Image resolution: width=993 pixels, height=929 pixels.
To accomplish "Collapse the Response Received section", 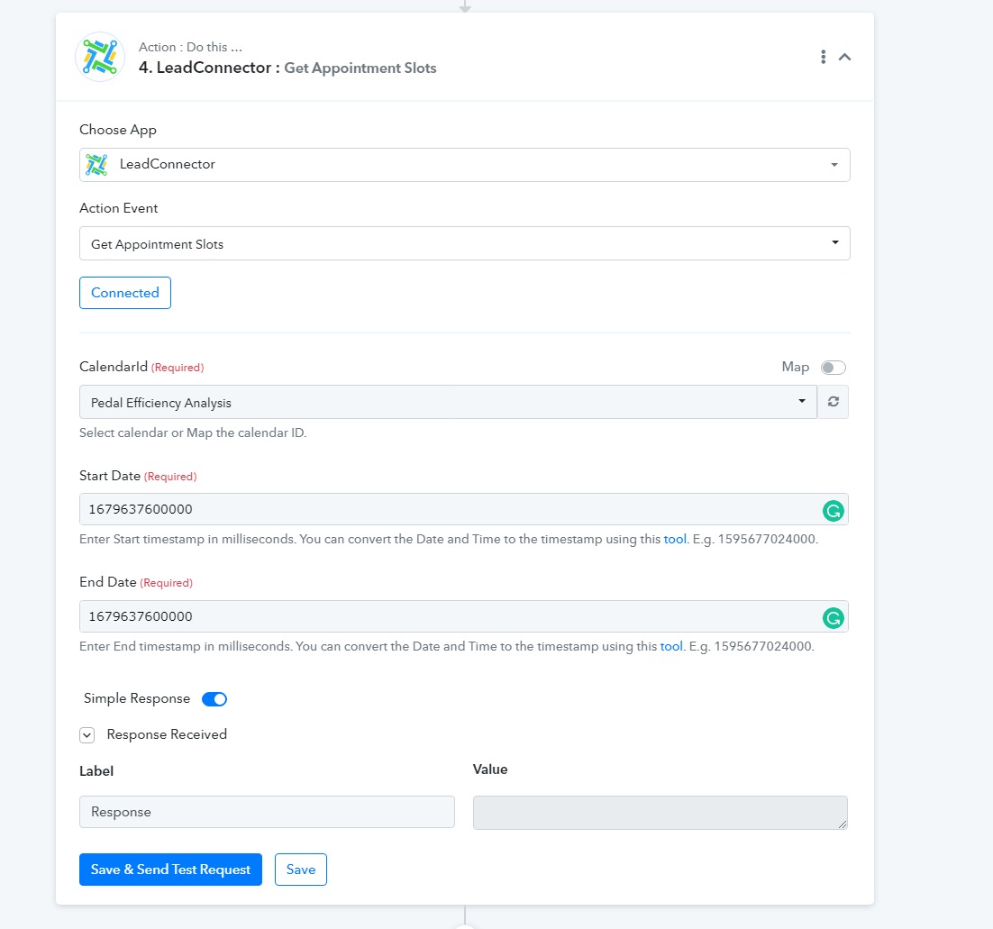I will [87, 734].
